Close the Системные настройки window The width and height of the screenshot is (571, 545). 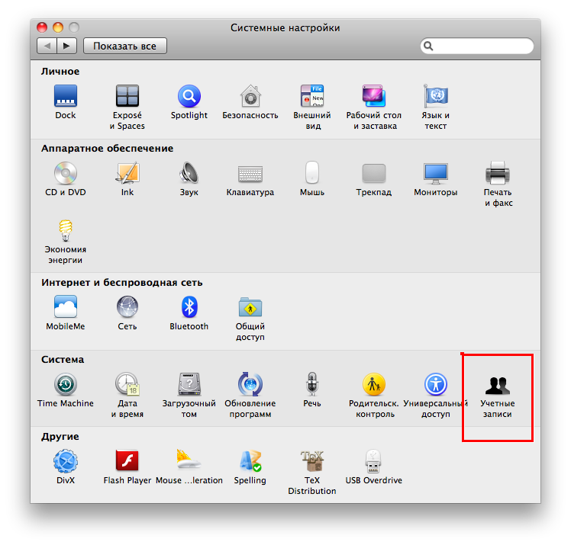(42, 27)
